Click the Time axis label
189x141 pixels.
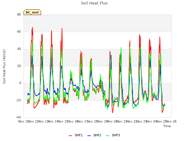167,126
